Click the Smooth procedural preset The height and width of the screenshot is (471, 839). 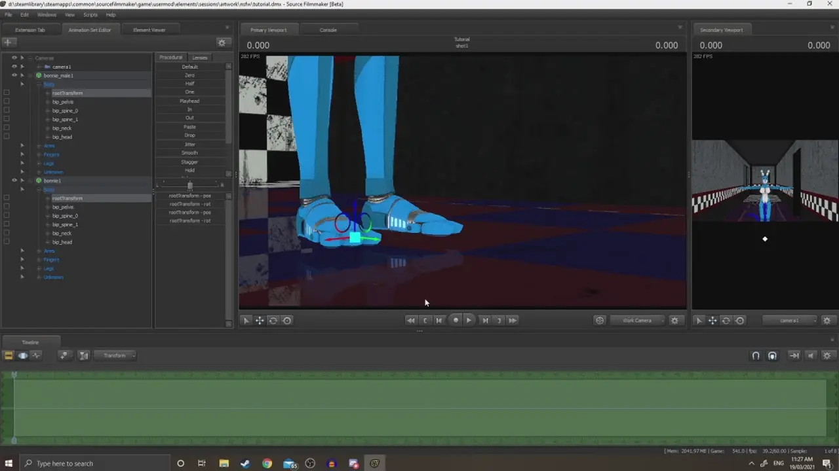click(x=189, y=153)
